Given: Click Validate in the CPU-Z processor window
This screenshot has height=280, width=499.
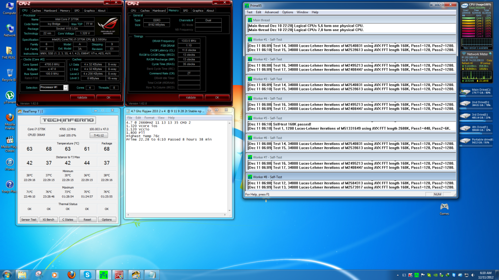Looking at the screenshot, I should tap(82, 97).
